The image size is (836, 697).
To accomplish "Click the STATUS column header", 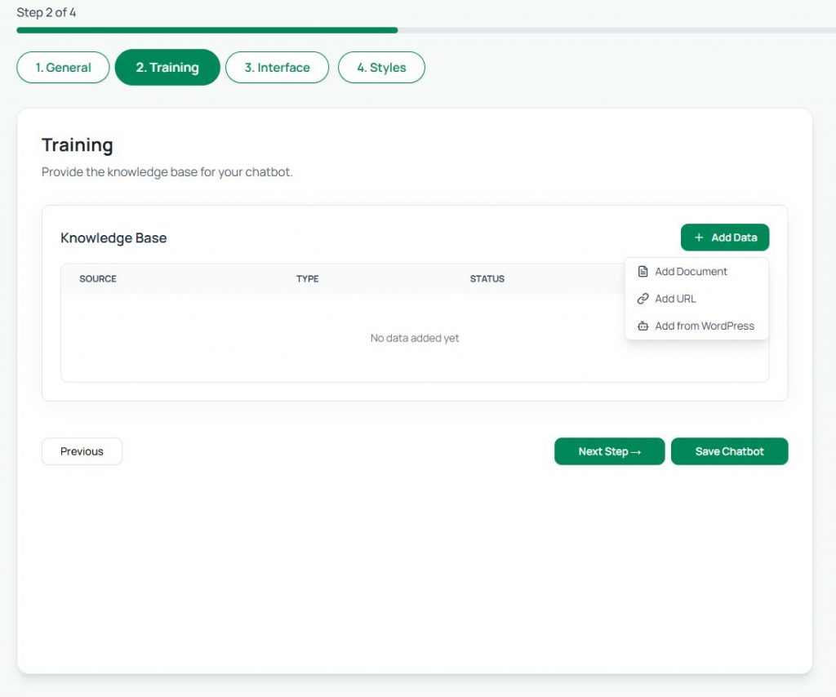I will pos(487,278).
